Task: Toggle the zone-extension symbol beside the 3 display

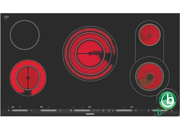Action: coord(89,107)
